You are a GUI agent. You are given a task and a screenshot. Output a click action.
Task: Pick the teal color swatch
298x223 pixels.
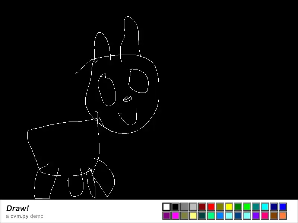(256, 207)
